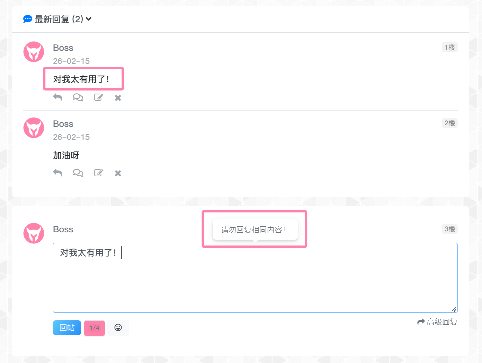Expand the 最新回复 (2) dropdown chevron
Viewport: 482px width, 363px height.
tap(89, 19)
